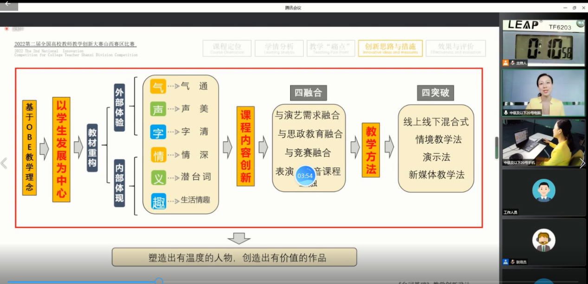Click the 03:54 timestamp bubble
Viewport: 588px width, 284px height.
point(305,176)
